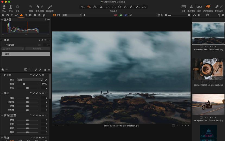Toggle Exposure Warning (曝光警告)
The width and height of the screenshot is (225, 141).
[191, 7]
